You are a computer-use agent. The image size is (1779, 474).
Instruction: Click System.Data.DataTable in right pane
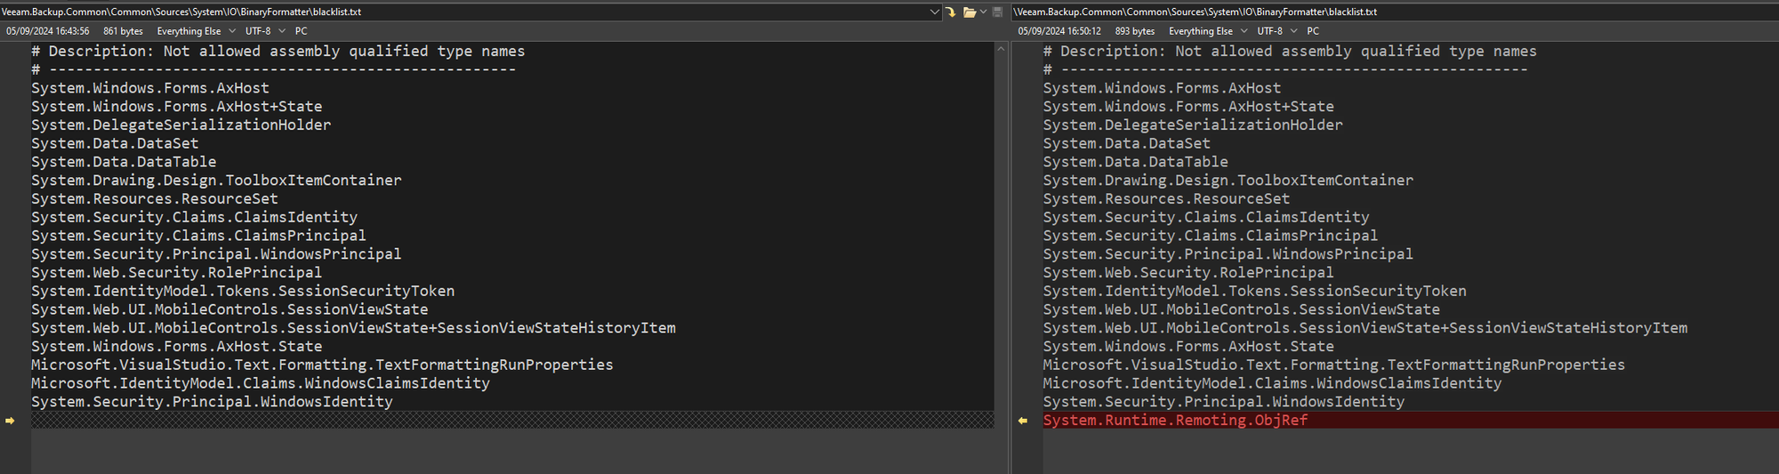[x=1136, y=163]
